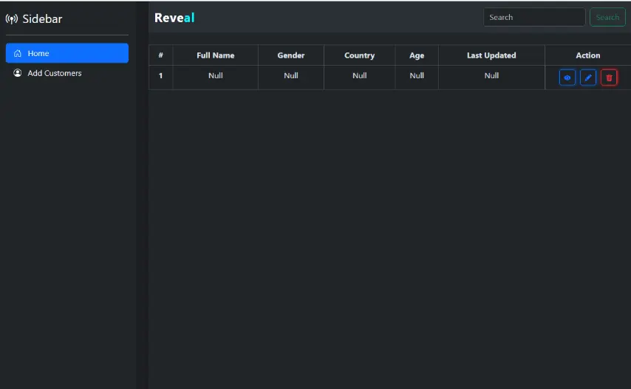Click the Action column header
This screenshot has height=389, width=631.
pos(587,55)
